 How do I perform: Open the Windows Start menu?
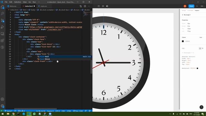coord(3,114)
